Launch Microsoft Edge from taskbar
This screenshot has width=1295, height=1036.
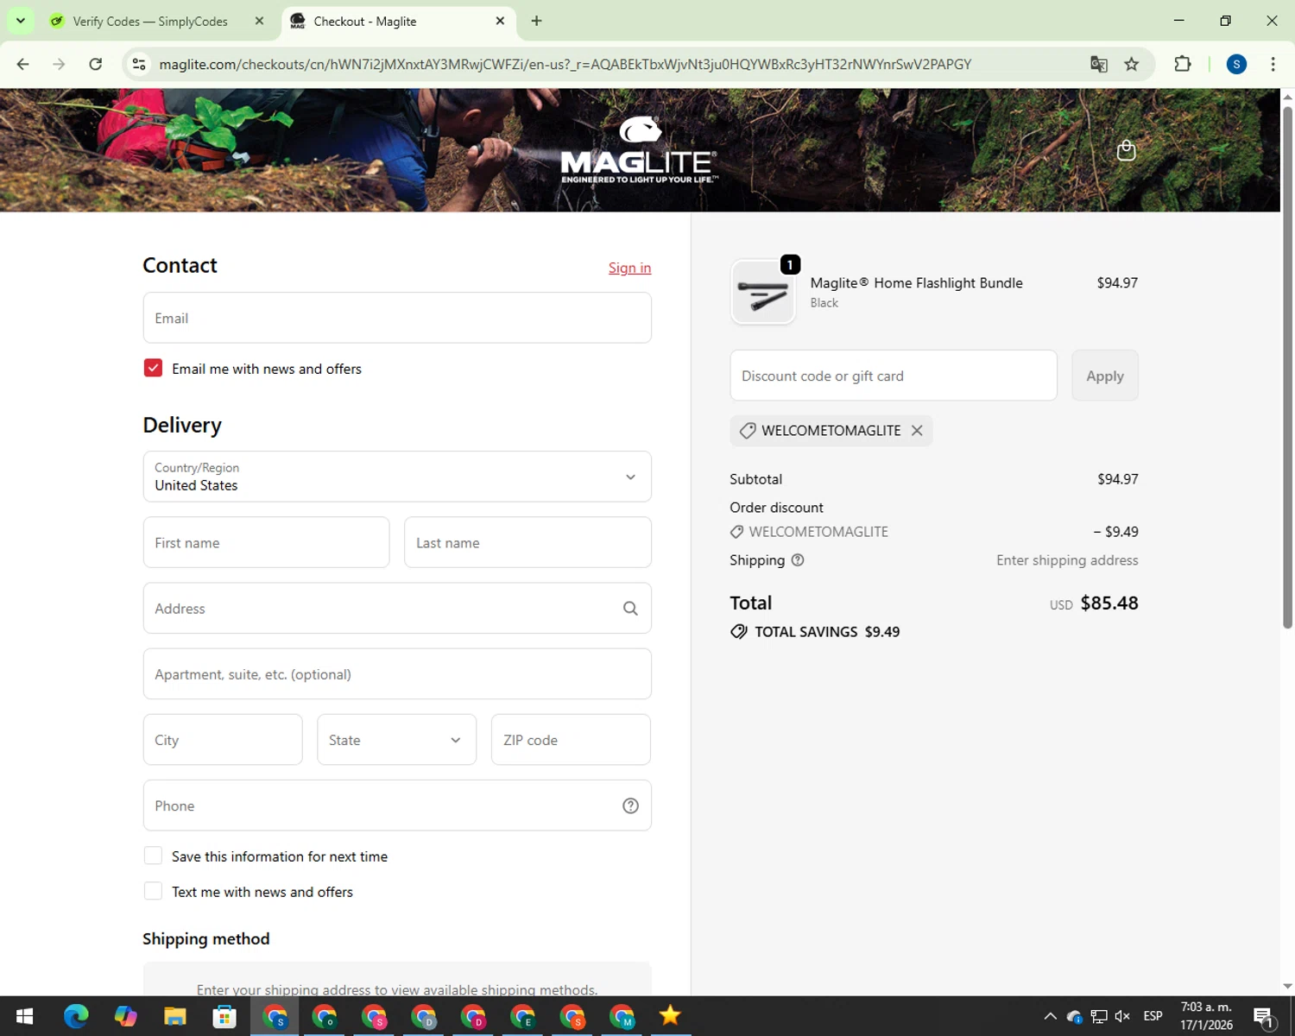point(76,1016)
